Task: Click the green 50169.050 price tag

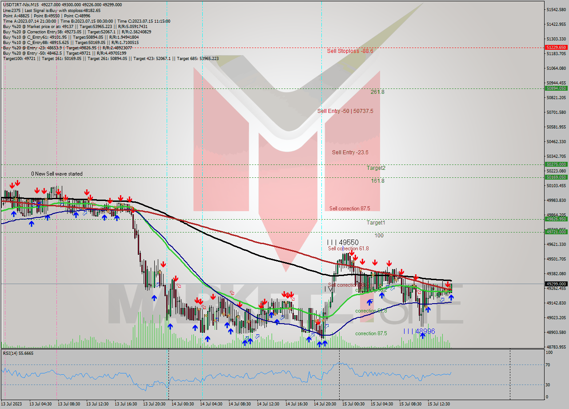Action: 556,177
